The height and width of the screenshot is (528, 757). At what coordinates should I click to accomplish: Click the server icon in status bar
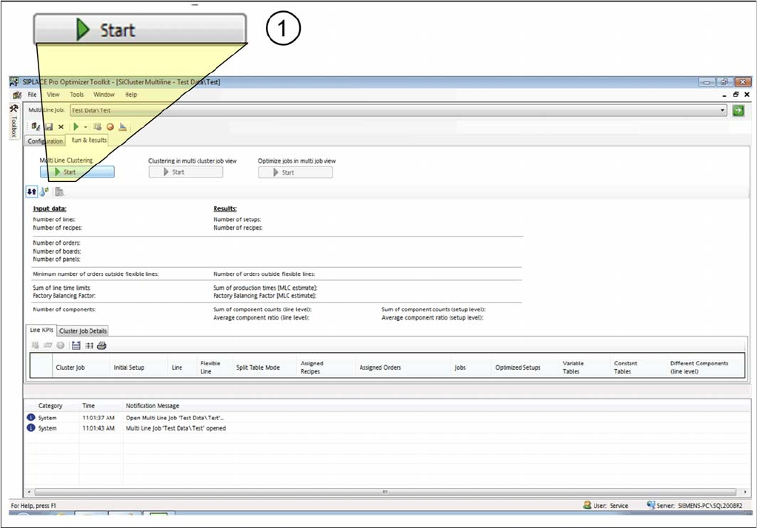click(651, 505)
